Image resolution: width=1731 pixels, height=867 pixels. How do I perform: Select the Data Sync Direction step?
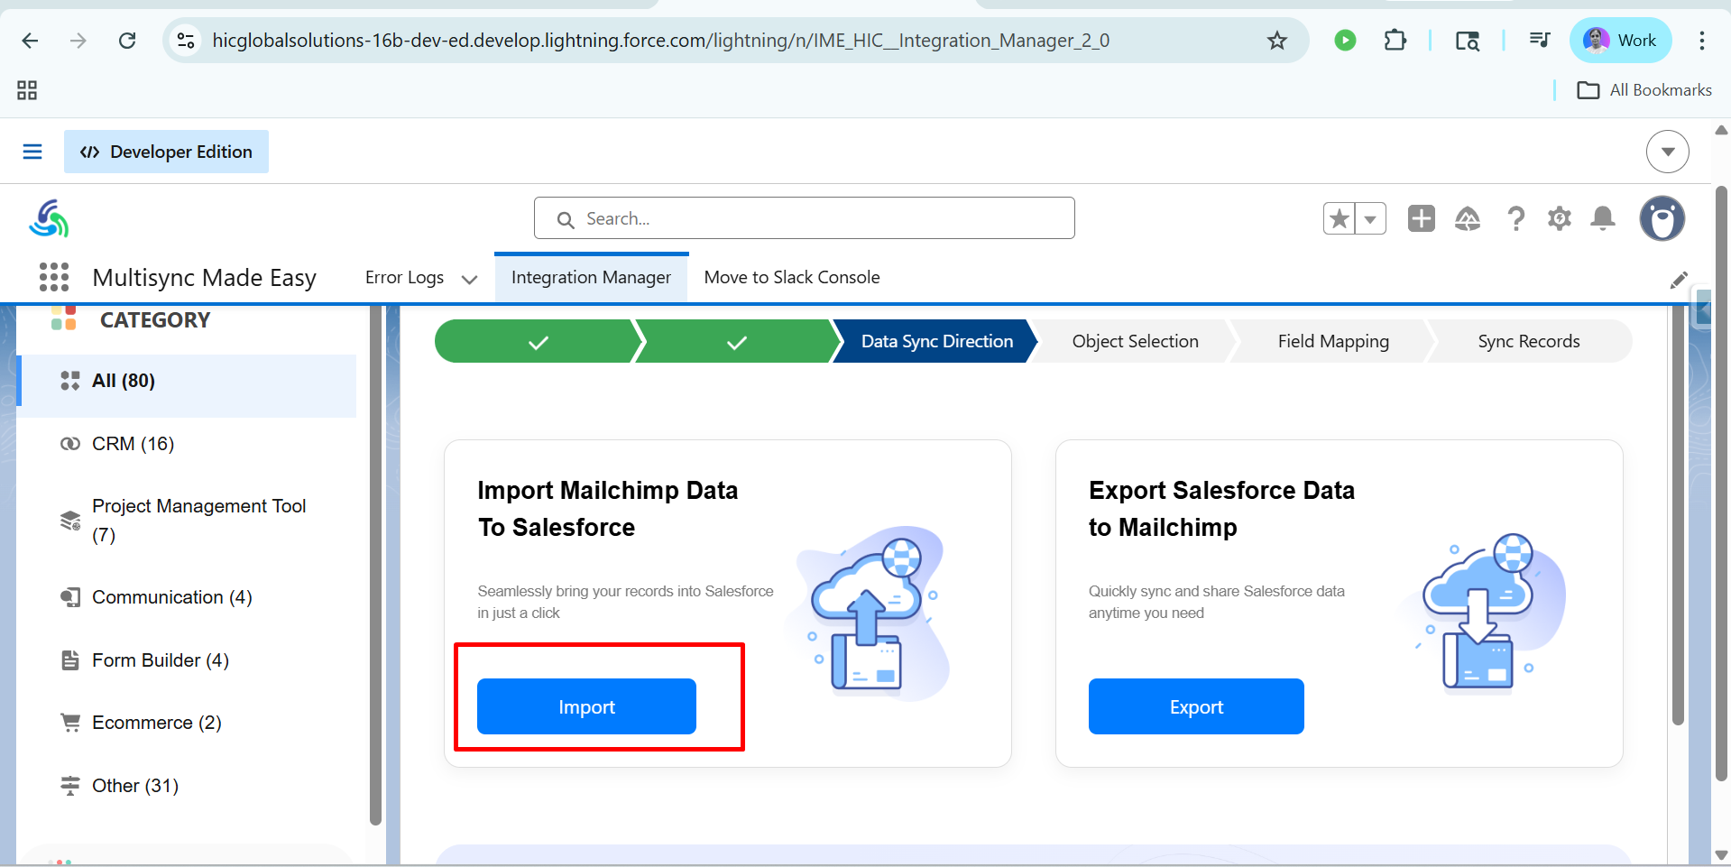[936, 342]
